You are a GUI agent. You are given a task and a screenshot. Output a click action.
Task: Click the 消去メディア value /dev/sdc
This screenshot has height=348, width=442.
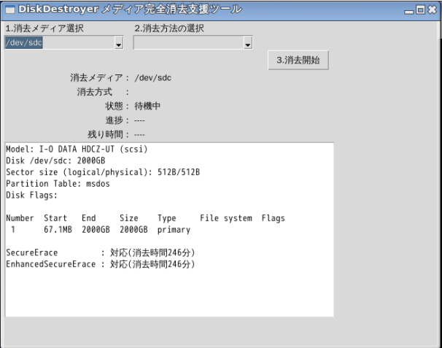(x=152, y=77)
